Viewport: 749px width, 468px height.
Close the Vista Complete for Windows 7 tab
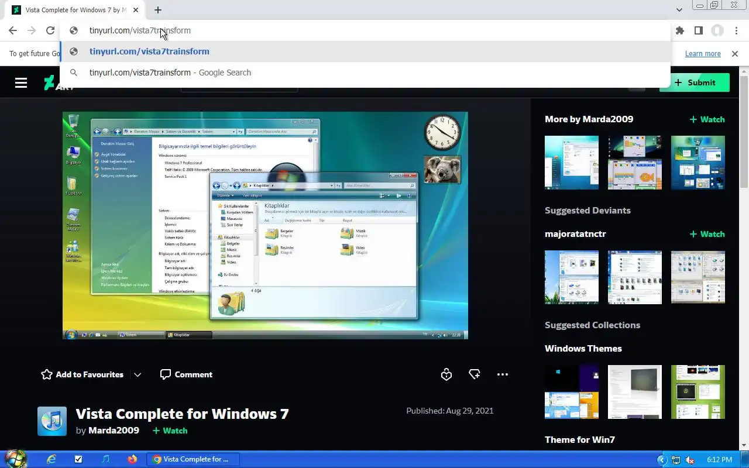click(x=136, y=10)
